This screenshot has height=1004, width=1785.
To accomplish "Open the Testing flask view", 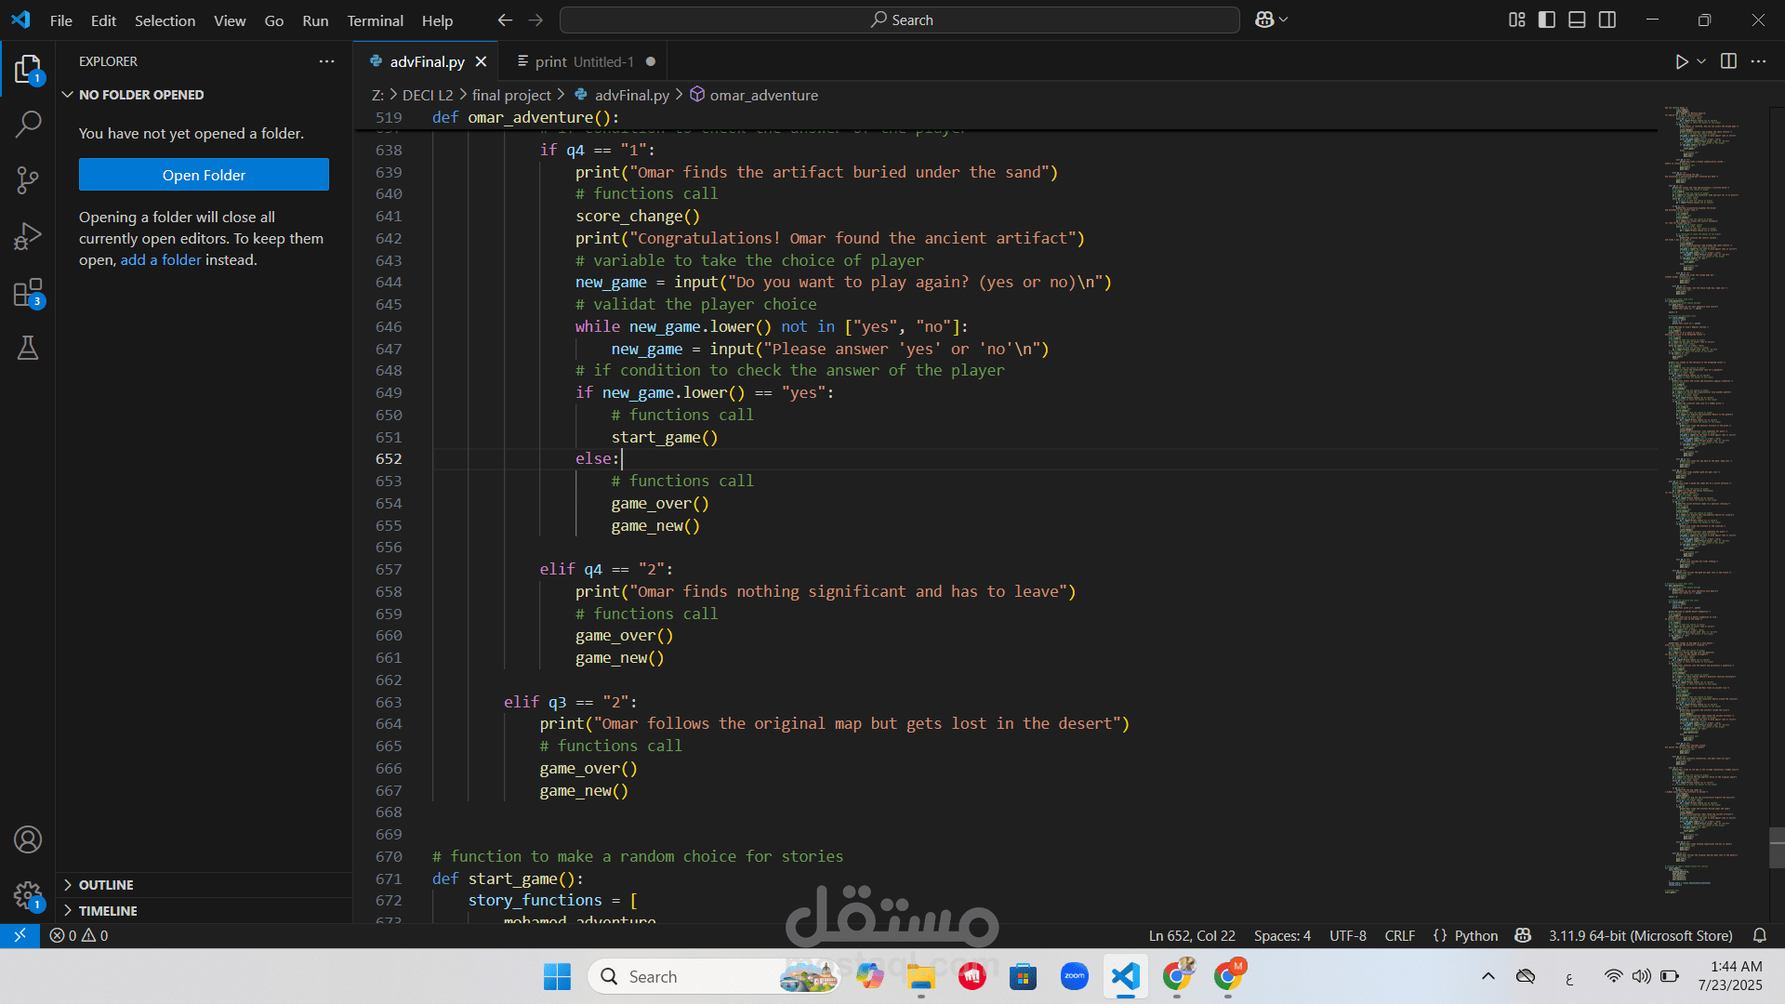I will (x=28, y=348).
